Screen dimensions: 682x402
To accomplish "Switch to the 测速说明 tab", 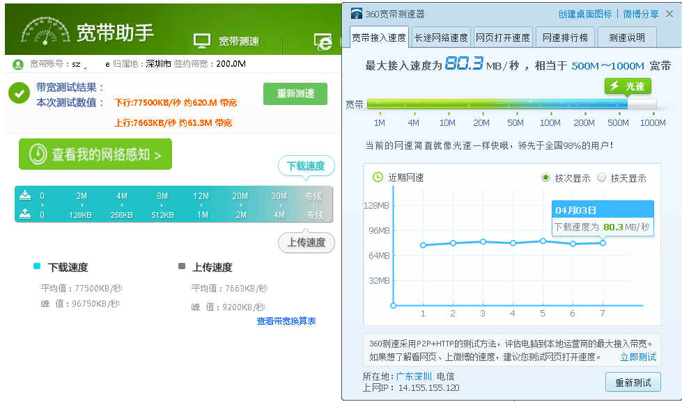I will (627, 38).
